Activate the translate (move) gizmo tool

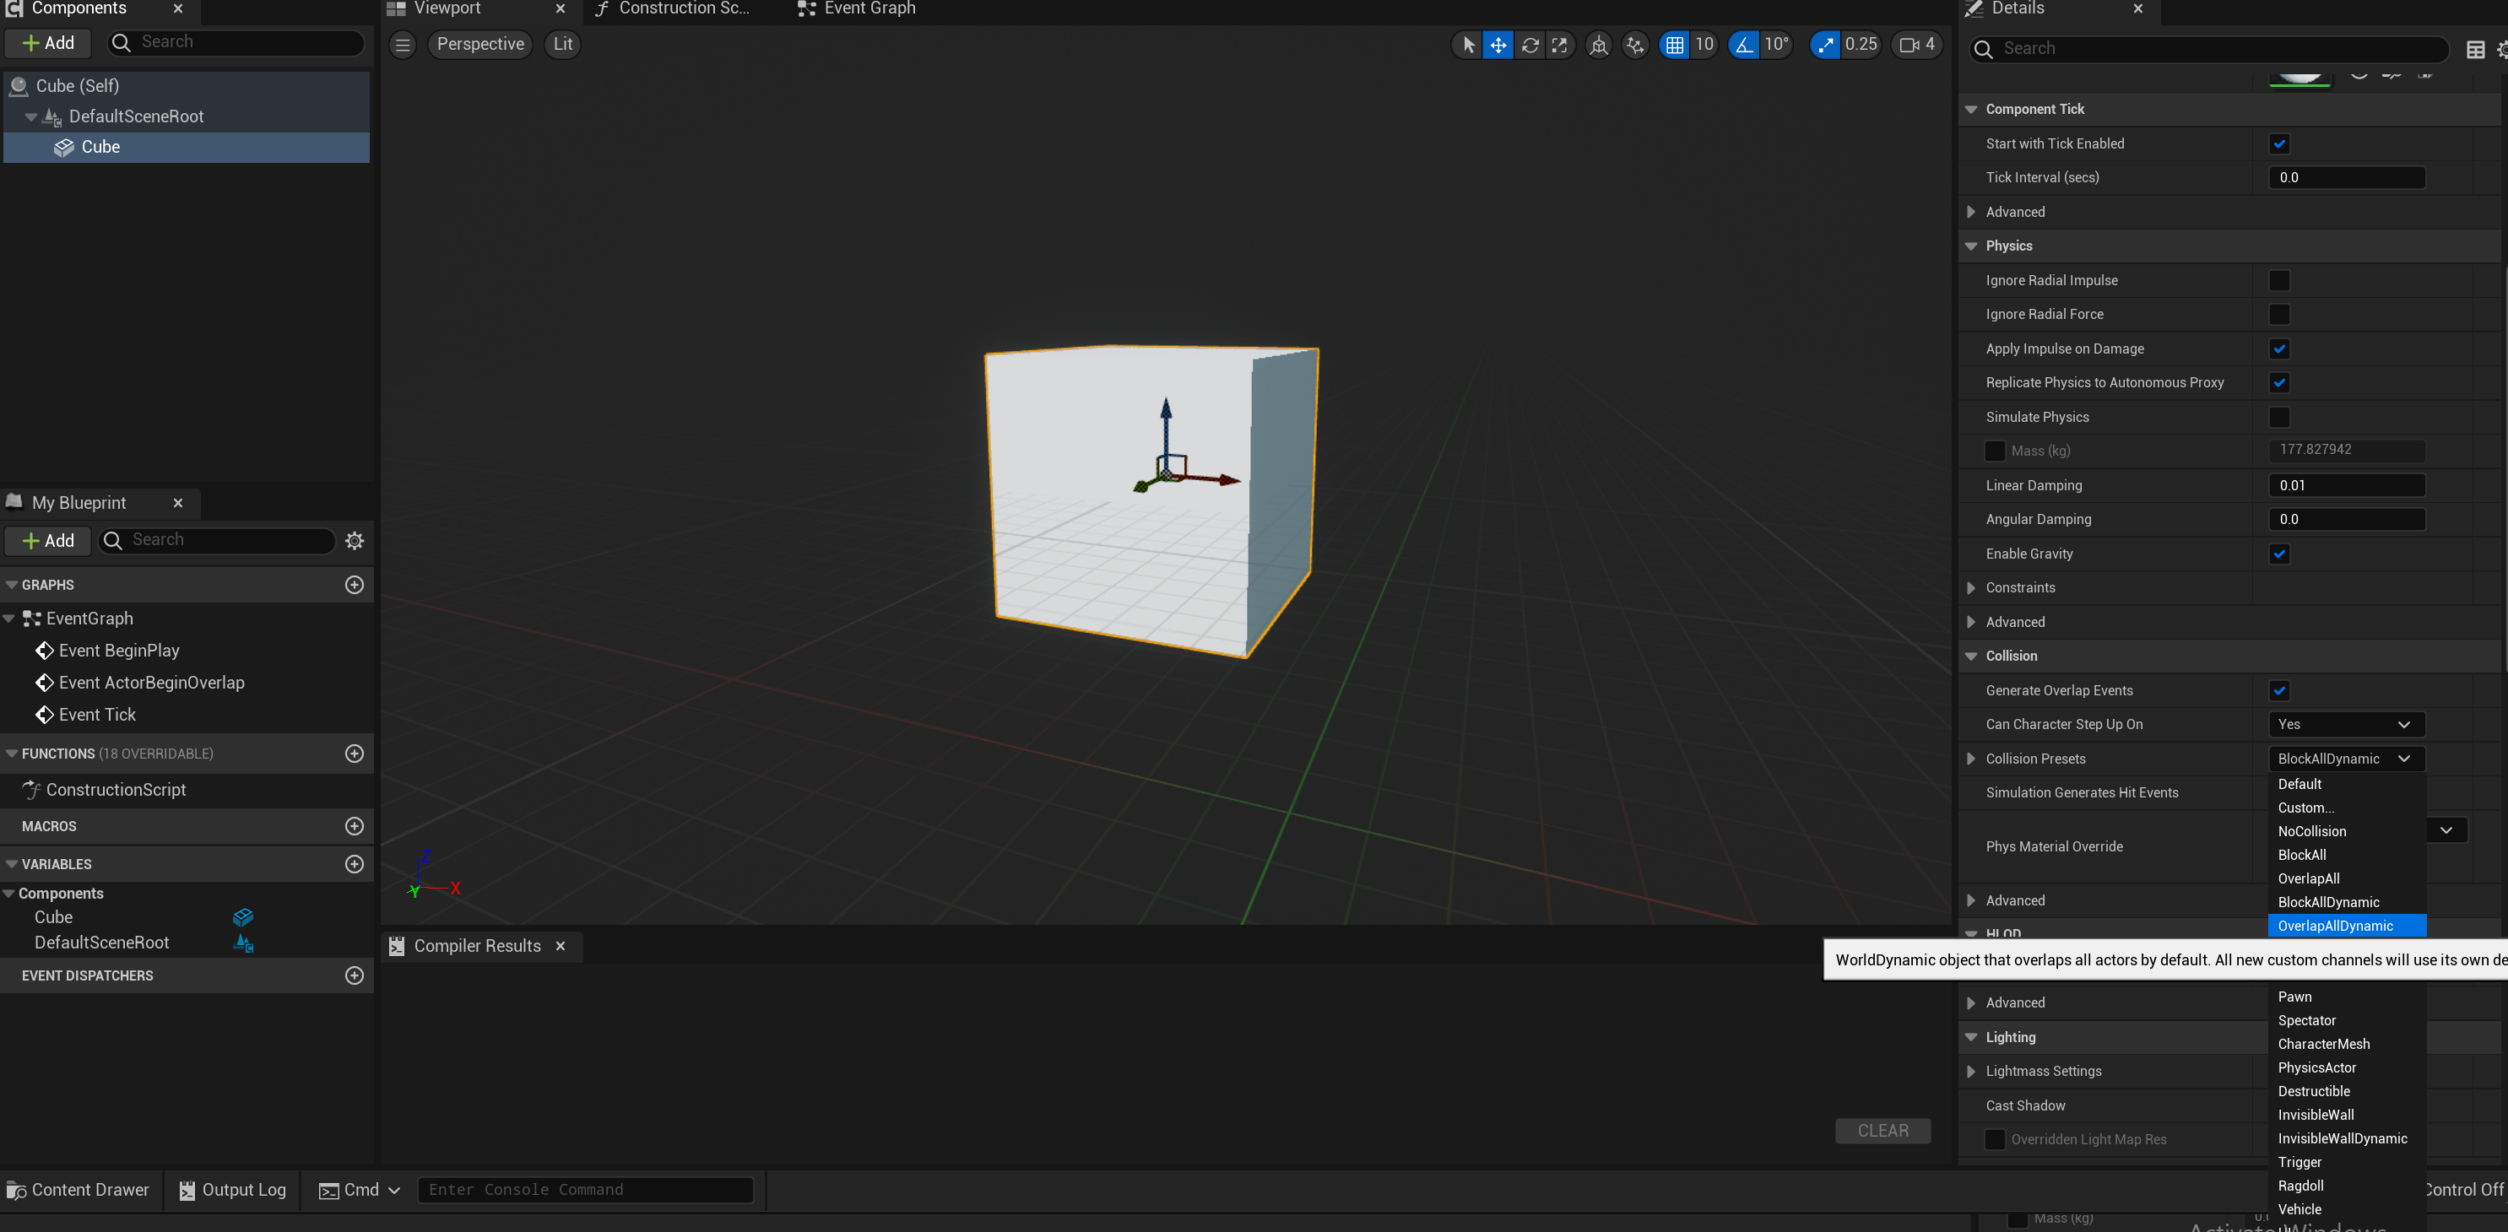(x=1498, y=45)
